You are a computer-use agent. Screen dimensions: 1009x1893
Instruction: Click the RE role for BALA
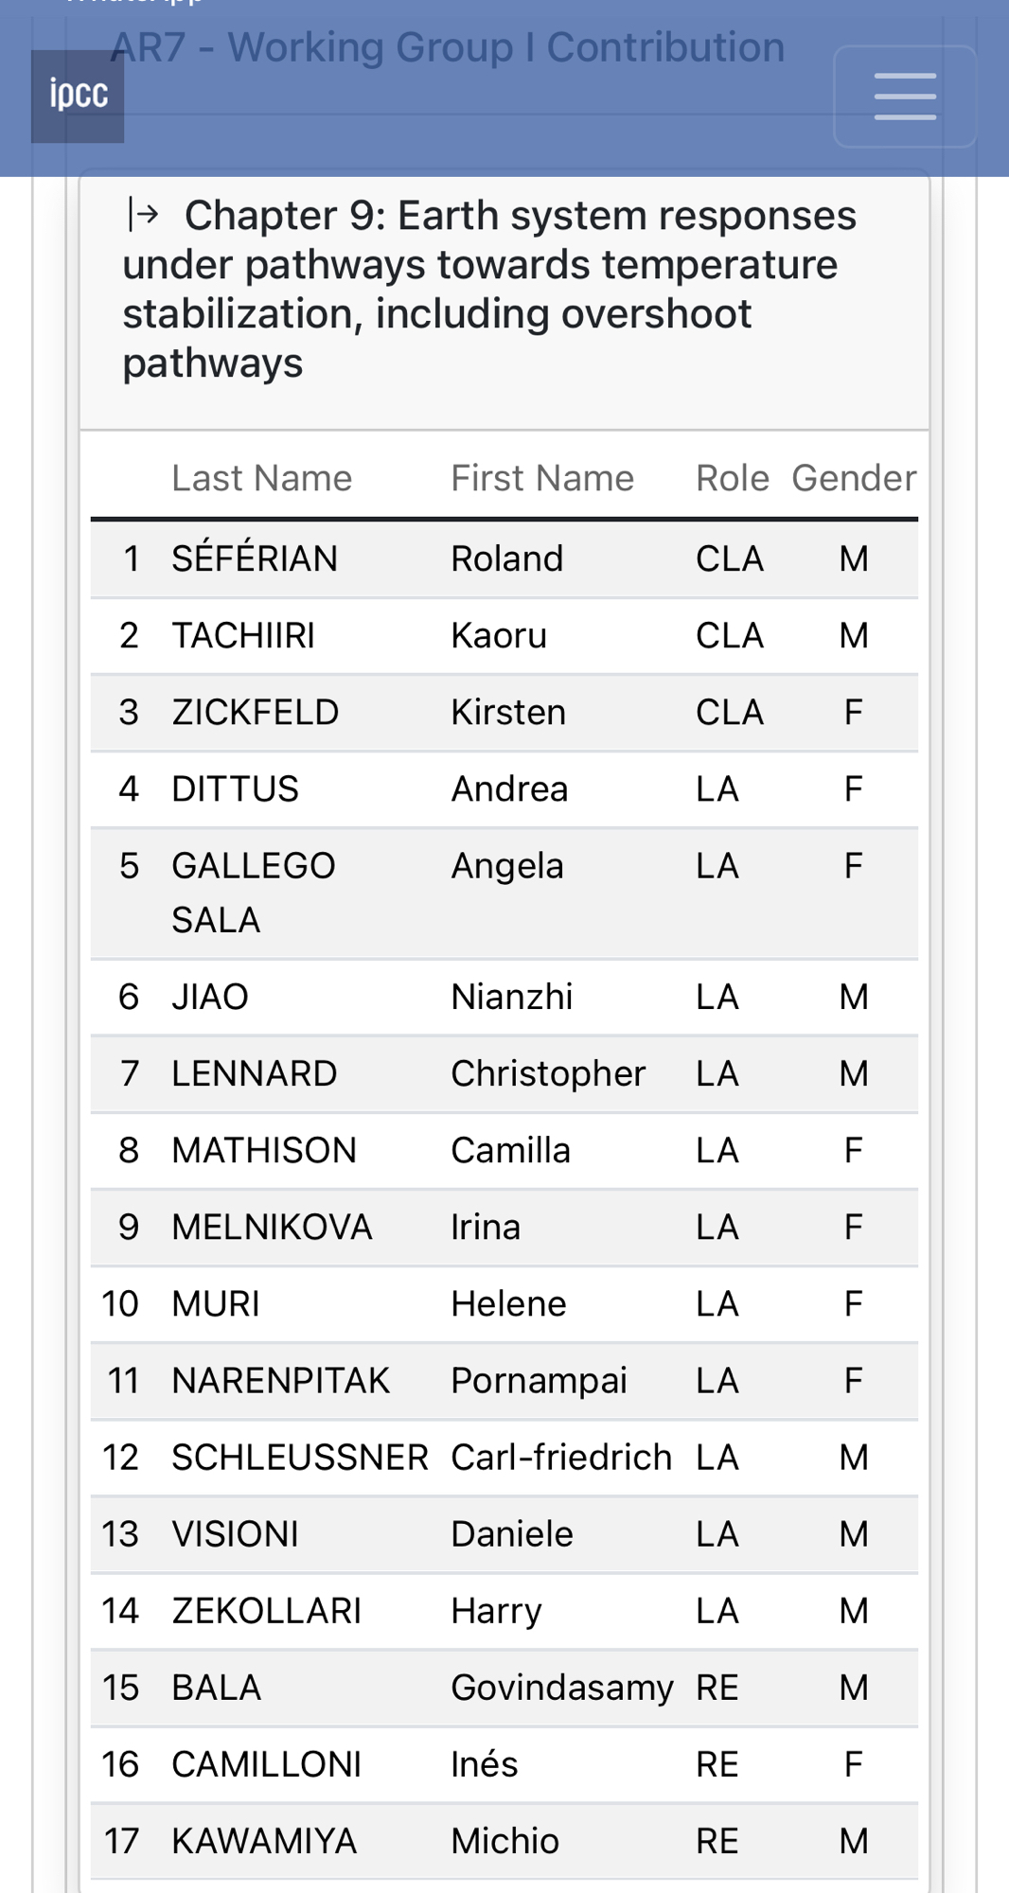pyautogui.click(x=717, y=1688)
